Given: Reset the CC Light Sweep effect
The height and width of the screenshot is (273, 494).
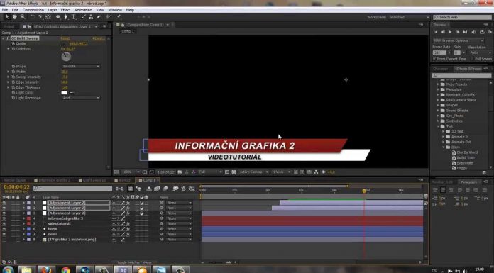Looking at the screenshot, I should coord(65,38).
